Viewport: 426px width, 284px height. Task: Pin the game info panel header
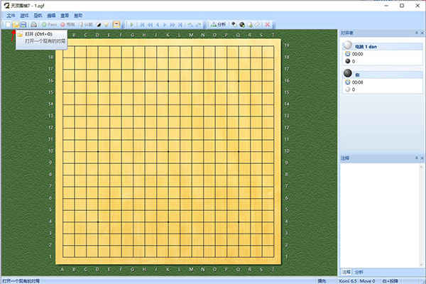pos(417,33)
